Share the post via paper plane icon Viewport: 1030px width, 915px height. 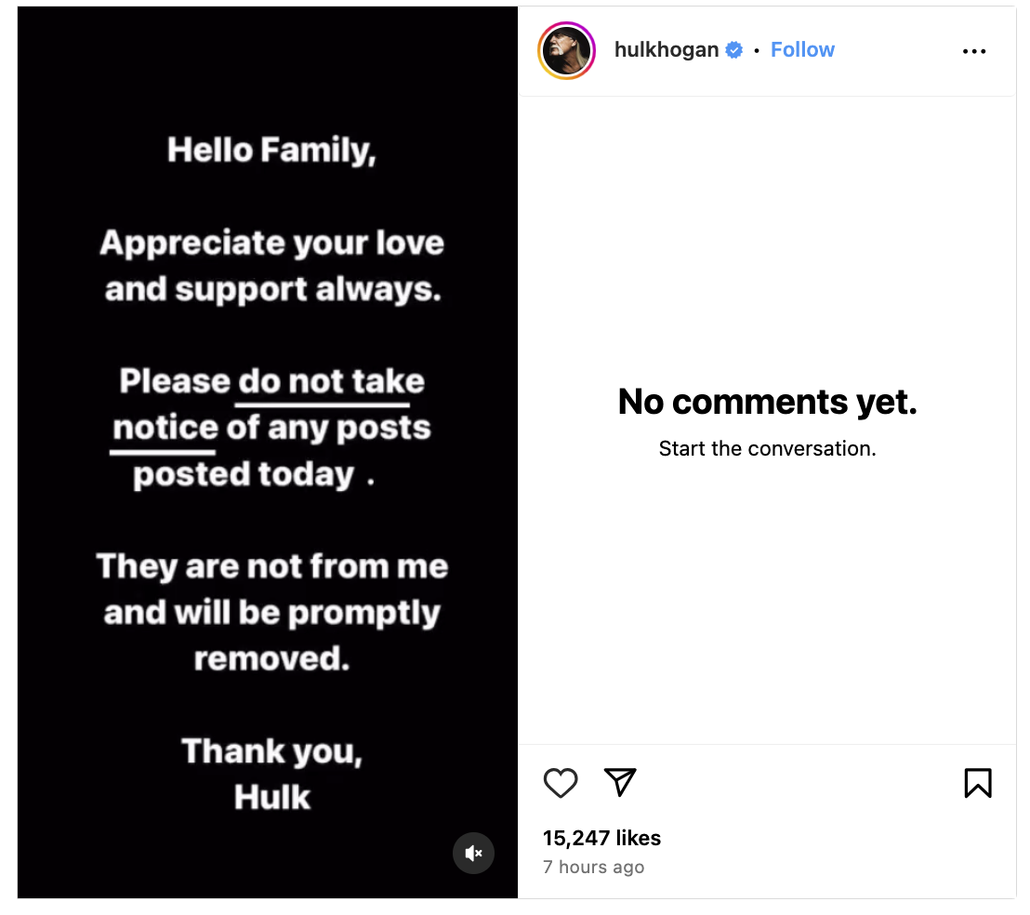coord(620,782)
